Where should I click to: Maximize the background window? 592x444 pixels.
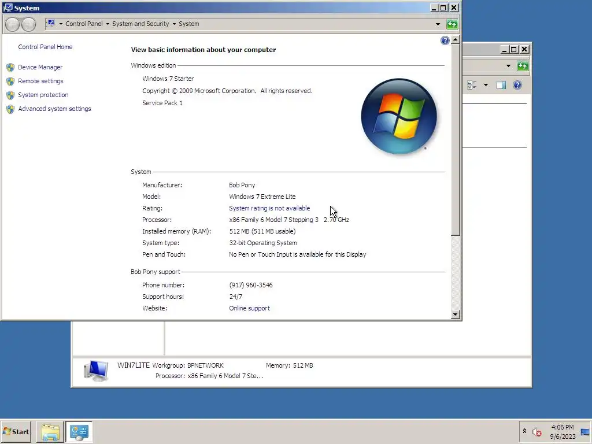pyautogui.click(x=514, y=50)
